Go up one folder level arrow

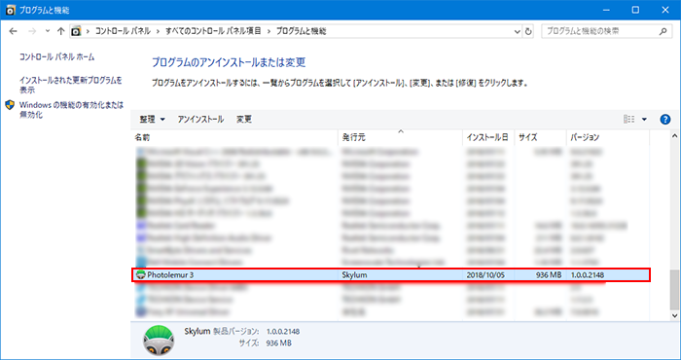pyautogui.click(x=60, y=31)
